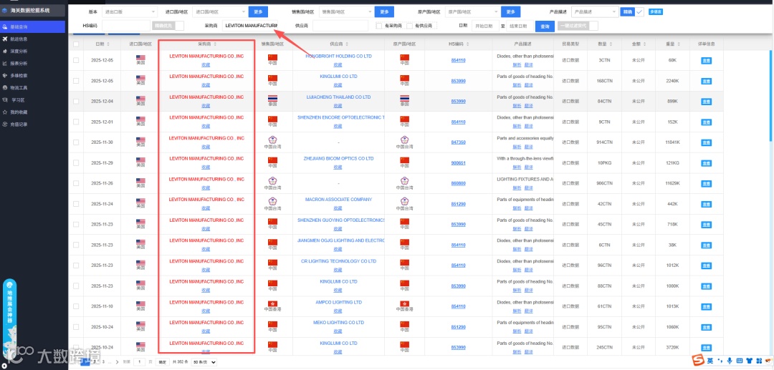Click the 海关数据挖掘系统 logo icon
The image size is (774, 370).
tap(5, 10)
